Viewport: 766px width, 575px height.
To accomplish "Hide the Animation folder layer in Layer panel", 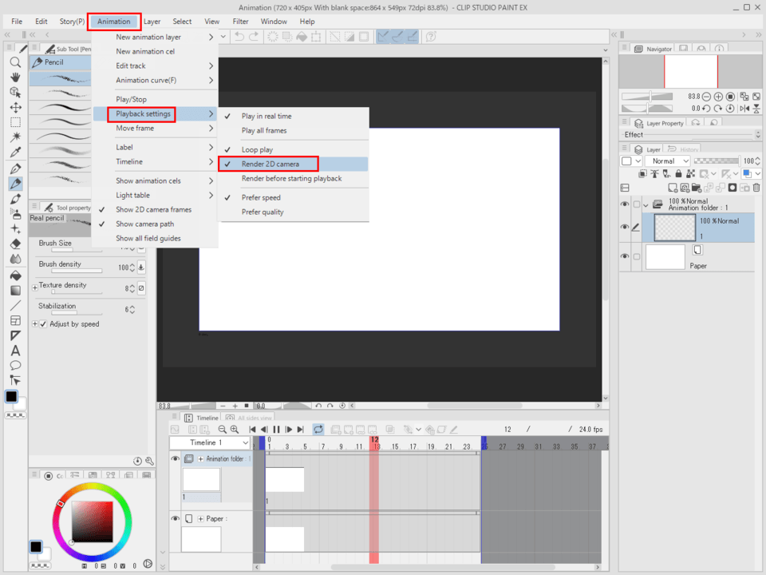I will pos(624,204).
